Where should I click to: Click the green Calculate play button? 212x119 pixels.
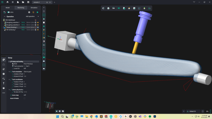38,12
